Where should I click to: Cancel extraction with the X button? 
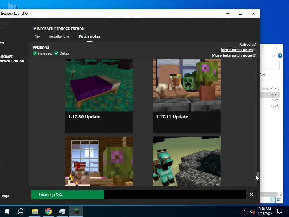point(251,194)
